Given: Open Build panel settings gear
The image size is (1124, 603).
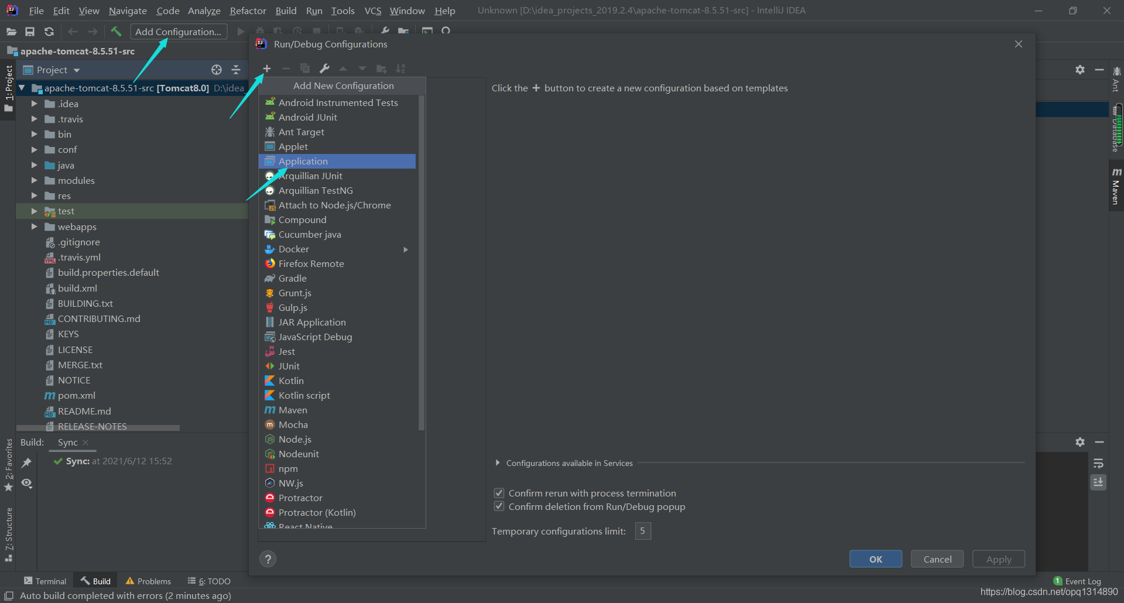Looking at the screenshot, I should click(x=1080, y=442).
